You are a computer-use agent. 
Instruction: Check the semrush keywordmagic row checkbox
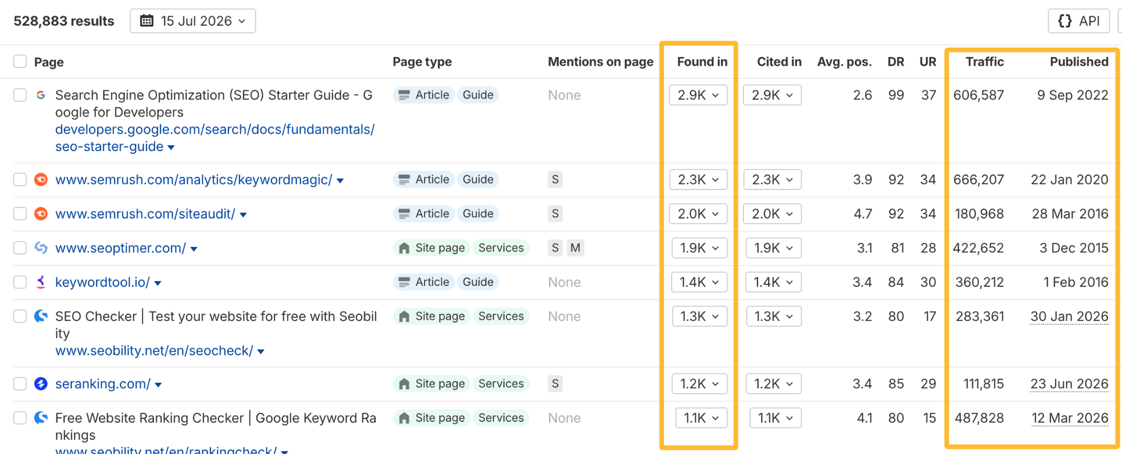(20, 180)
